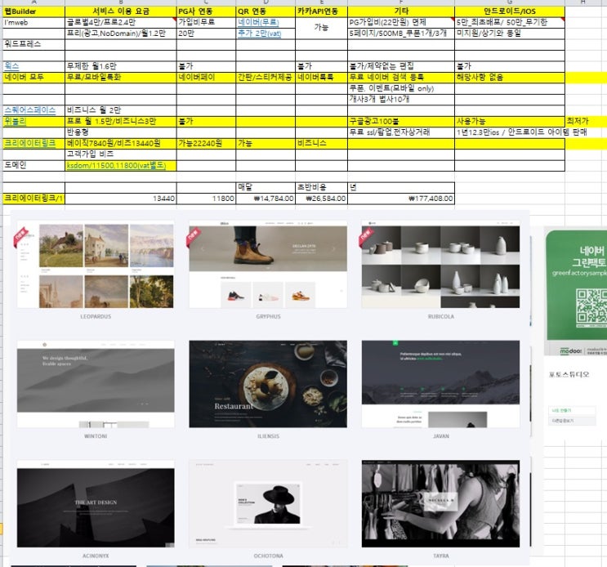Screen dimensions: 607x567
Task: Click the 프로 월 1.5만/비즈니스3만 cell
Action: [x=121, y=121]
